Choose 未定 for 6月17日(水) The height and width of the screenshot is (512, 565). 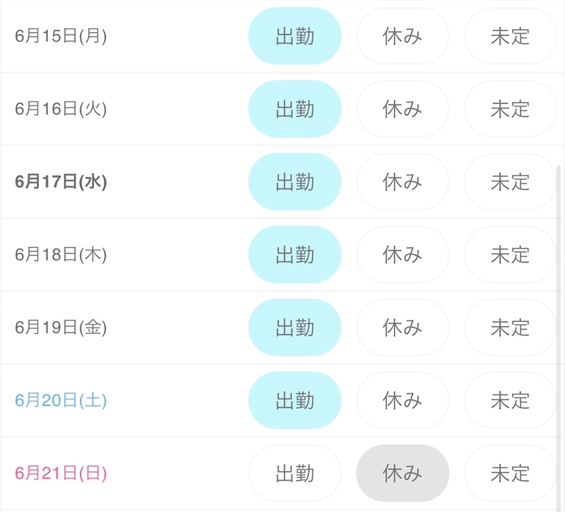(x=511, y=182)
